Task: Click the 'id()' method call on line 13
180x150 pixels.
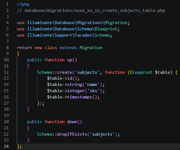Action: [72, 78]
